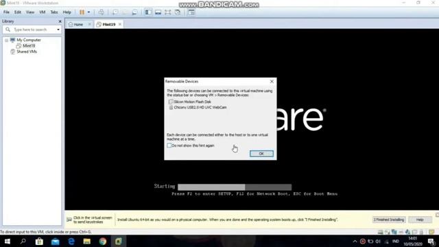Open the Windows notification center
The image size is (439, 247).
coord(431,242)
